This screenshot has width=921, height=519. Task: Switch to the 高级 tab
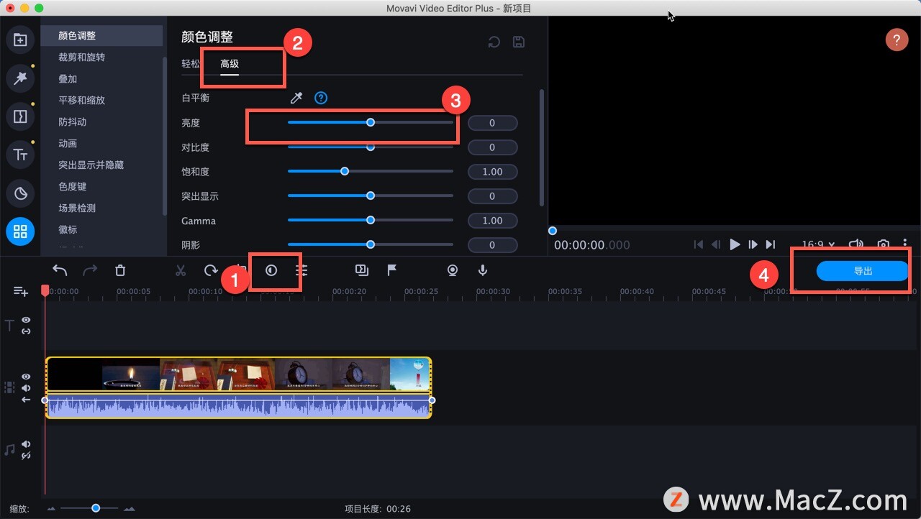[x=230, y=63]
